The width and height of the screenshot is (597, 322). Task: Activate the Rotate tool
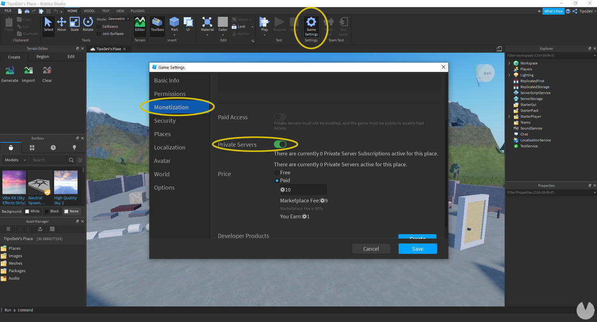(x=88, y=25)
